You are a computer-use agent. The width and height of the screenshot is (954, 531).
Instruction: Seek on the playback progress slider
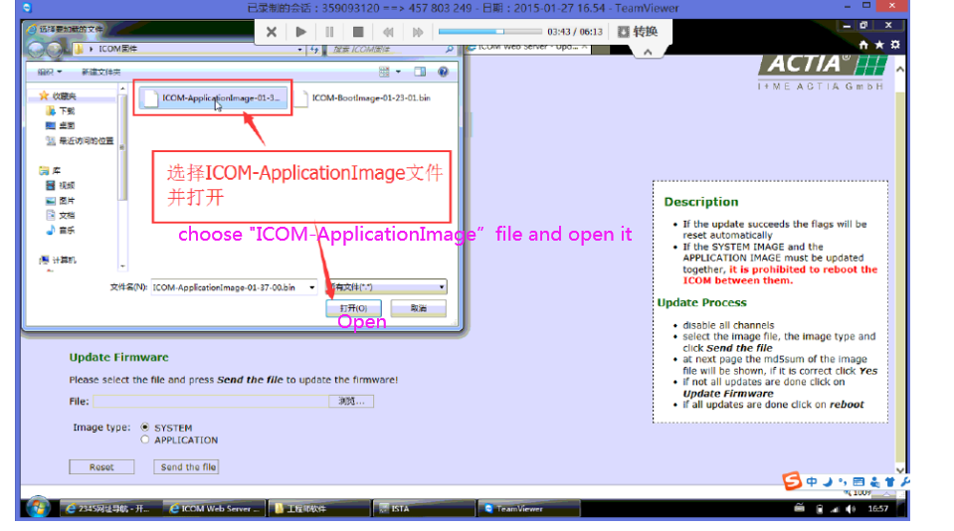point(489,32)
